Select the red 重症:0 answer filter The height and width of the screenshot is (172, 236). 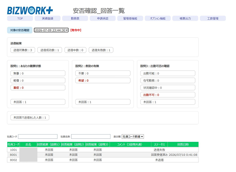tap(38, 88)
